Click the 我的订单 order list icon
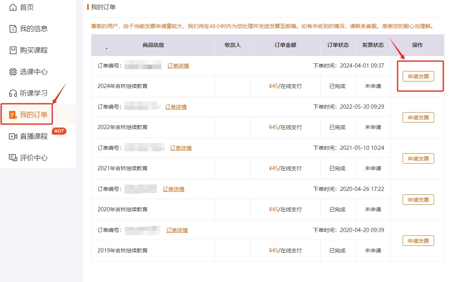451x282 pixels. click(13, 114)
